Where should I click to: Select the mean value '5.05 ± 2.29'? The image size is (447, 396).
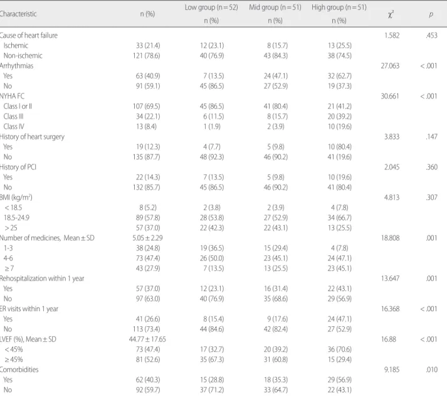click(x=147, y=238)
